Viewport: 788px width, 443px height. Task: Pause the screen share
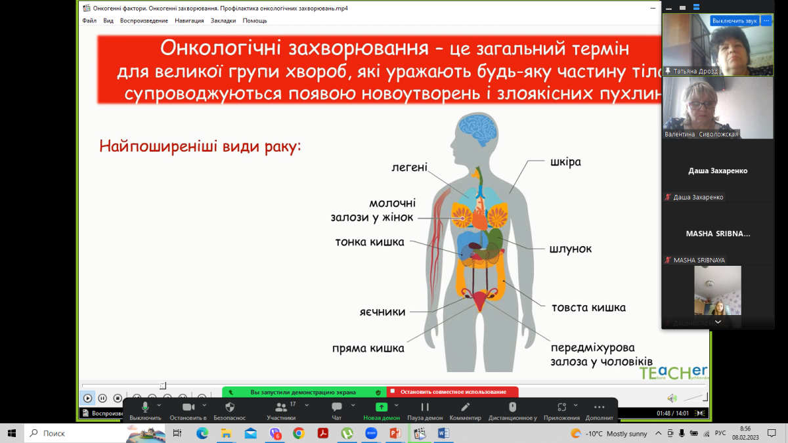(425, 408)
